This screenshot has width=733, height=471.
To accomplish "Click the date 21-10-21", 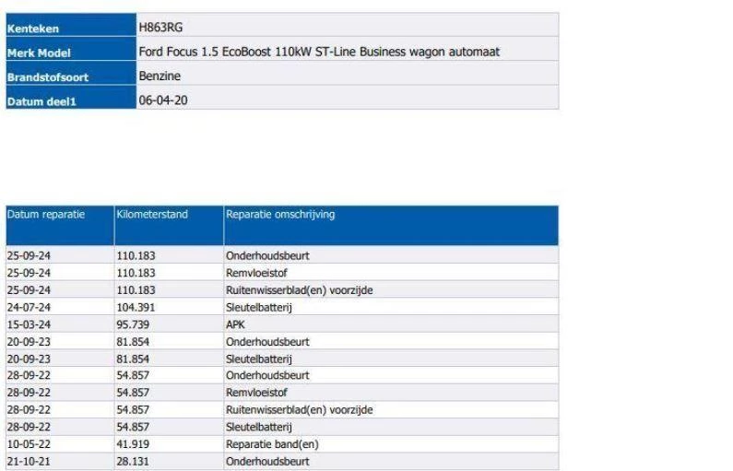I will pyautogui.click(x=29, y=462).
